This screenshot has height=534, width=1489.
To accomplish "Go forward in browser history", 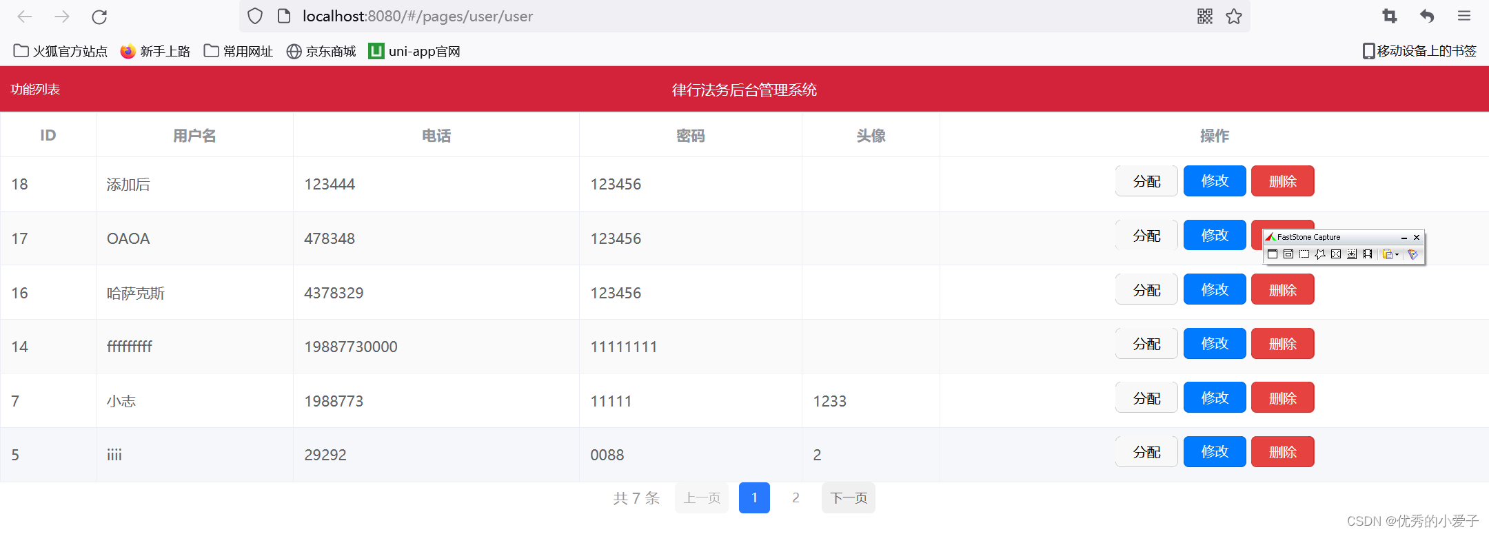I will tap(62, 17).
